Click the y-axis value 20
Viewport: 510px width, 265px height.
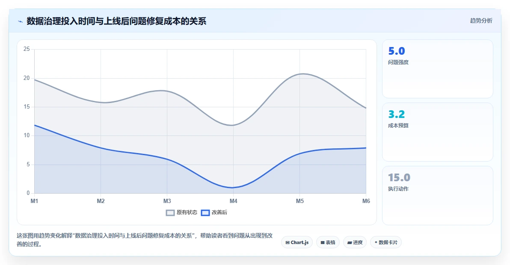point(27,78)
